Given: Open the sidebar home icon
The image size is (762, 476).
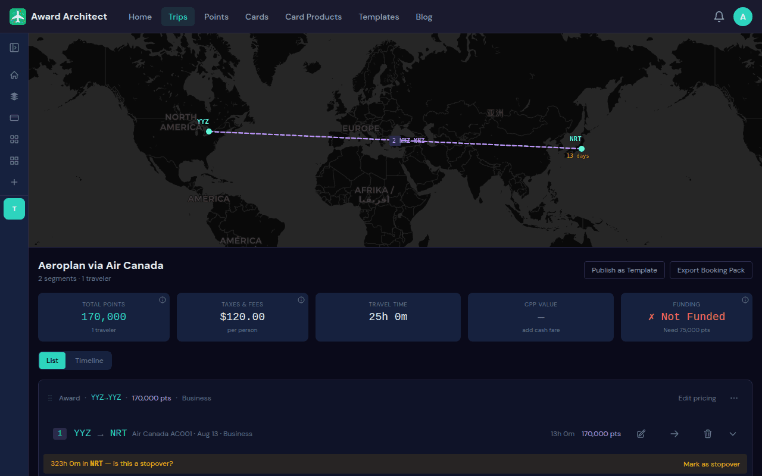Looking at the screenshot, I should pos(14,75).
